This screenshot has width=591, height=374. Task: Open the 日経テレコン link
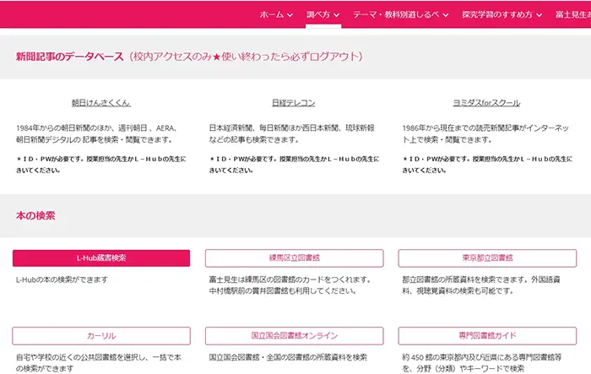coord(294,102)
